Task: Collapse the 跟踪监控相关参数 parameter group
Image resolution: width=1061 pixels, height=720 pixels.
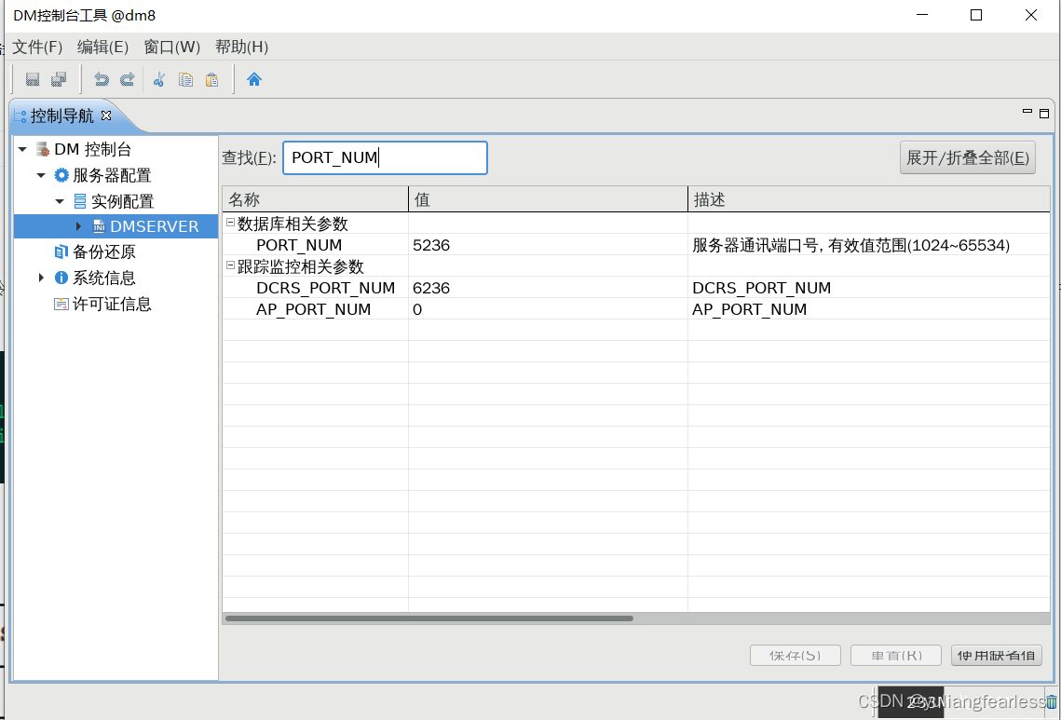Action: point(229,266)
